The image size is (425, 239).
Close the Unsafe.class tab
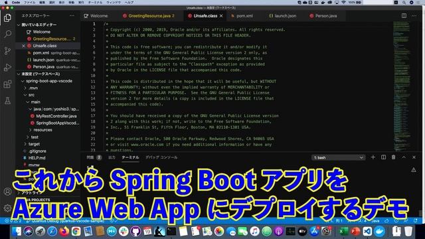tap(221, 16)
